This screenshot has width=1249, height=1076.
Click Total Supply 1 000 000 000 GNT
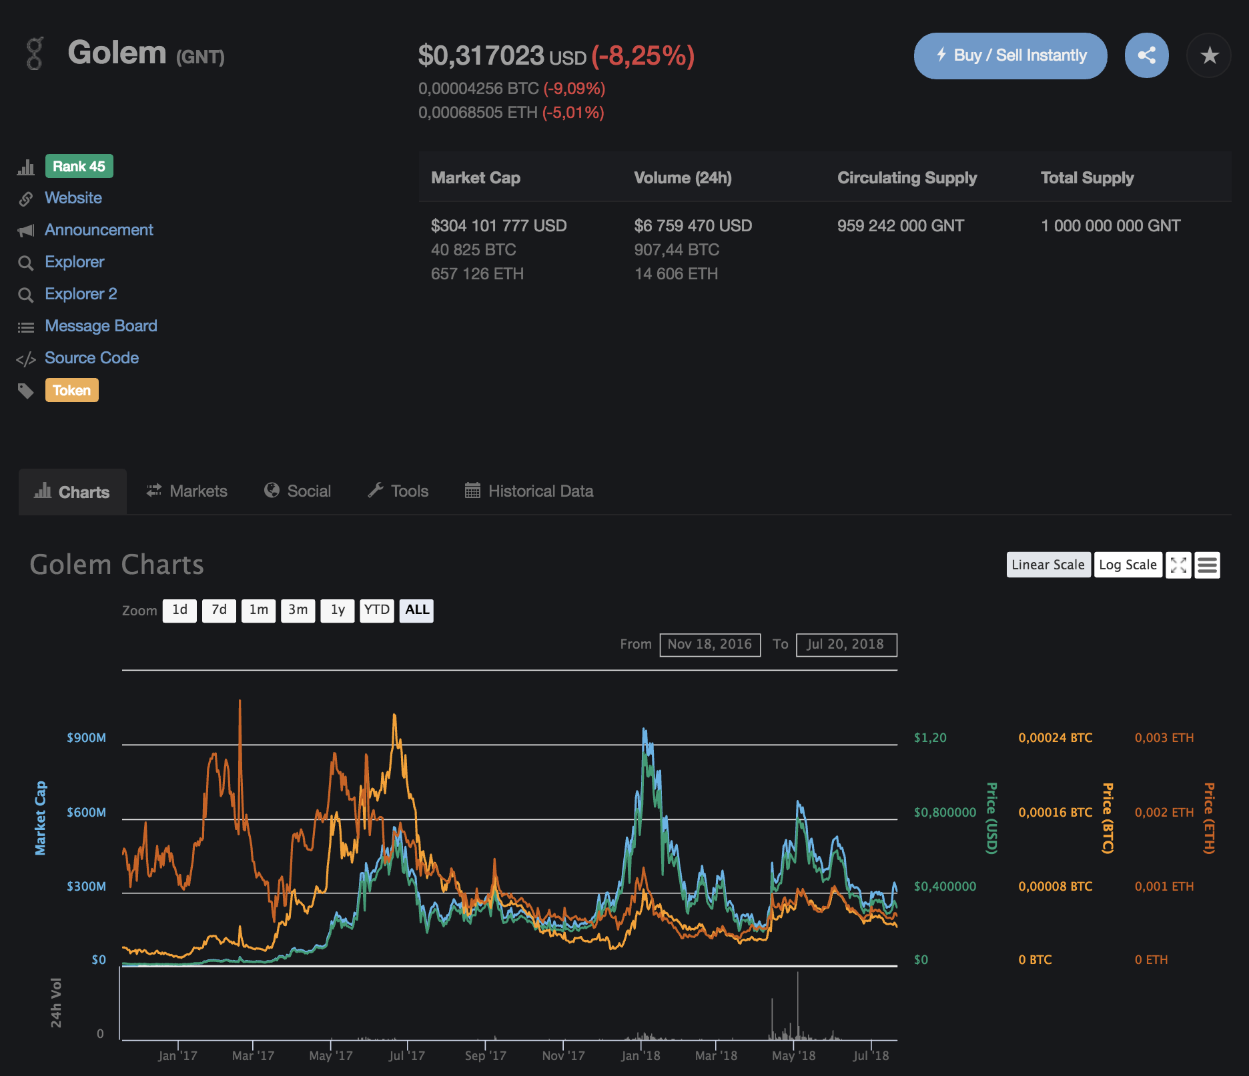(x=1110, y=226)
